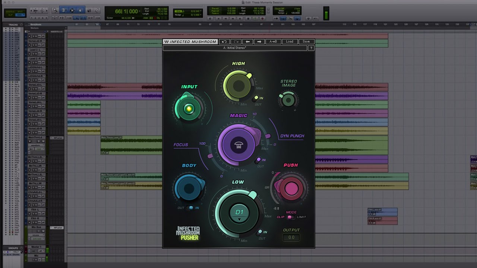Click the A→B copy button in plugin
This screenshot has height=268, width=477.
point(273,42)
